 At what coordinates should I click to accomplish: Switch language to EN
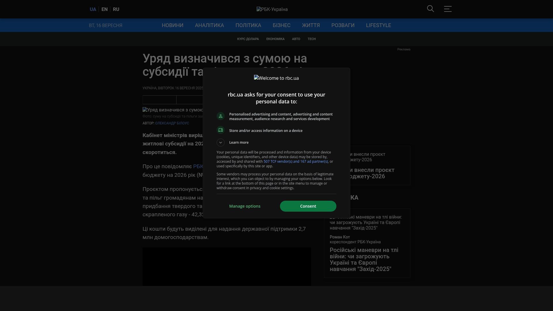click(x=105, y=9)
